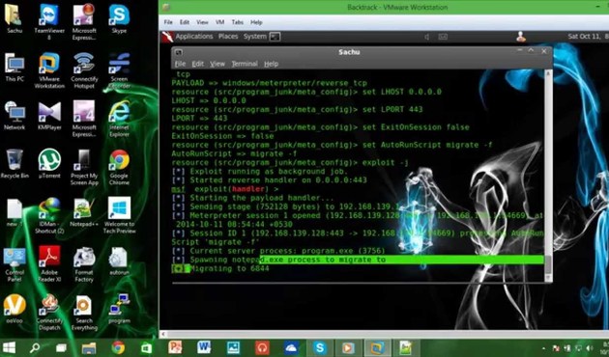Viewport: 609px width, 357px height.
Task: Open Connectify Hotspot desktop shortcut
Action: click(x=84, y=70)
